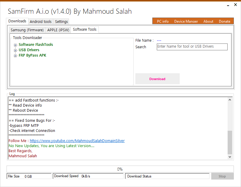The width and height of the screenshot is (241, 187).
Task: Click '== Fixed Some Bugs For :-' line
Action: (32, 120)
